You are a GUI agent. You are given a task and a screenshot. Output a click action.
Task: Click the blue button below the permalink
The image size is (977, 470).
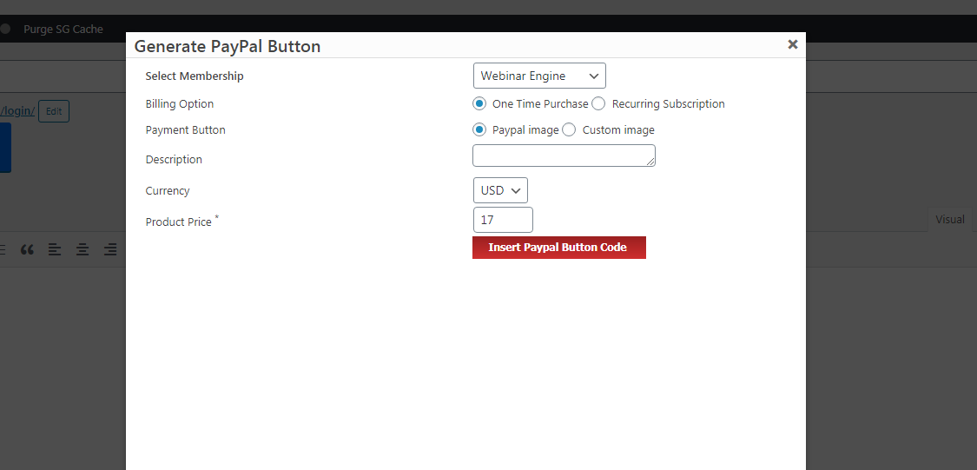5,148
